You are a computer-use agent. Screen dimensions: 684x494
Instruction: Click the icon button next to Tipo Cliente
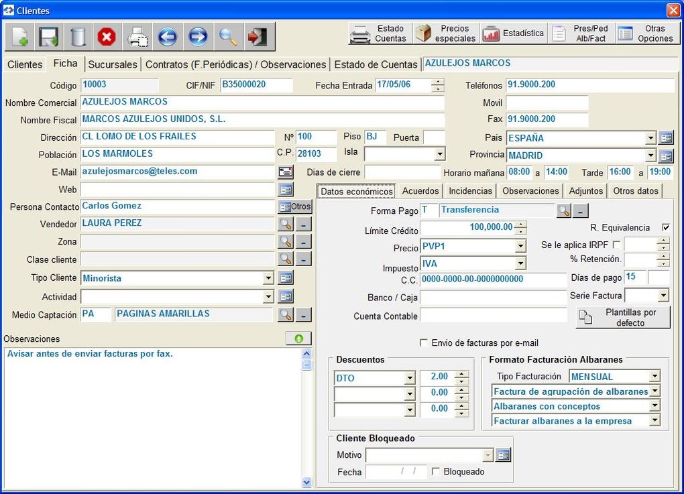[x=286, y=277]
